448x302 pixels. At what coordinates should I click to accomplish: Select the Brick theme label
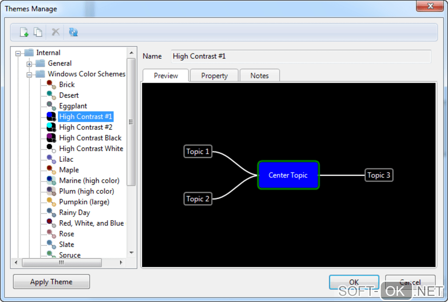pyautogui.click(x=67, y=85)
